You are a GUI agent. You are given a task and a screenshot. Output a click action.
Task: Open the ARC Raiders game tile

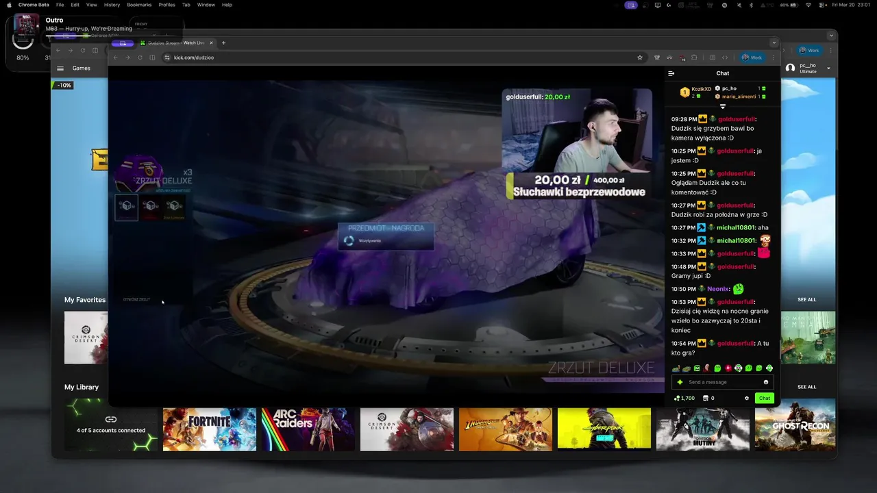(308, 429)
